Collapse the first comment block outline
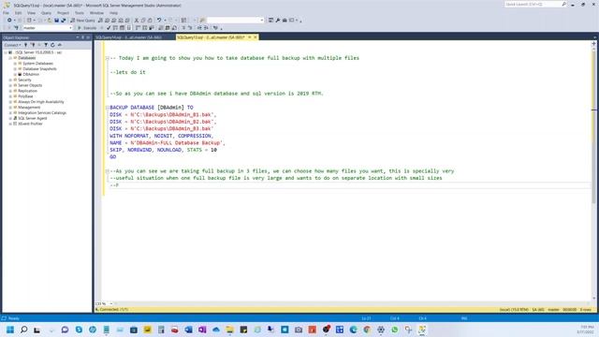The height and width of the screenshot is (337, 599). (107, 58)
